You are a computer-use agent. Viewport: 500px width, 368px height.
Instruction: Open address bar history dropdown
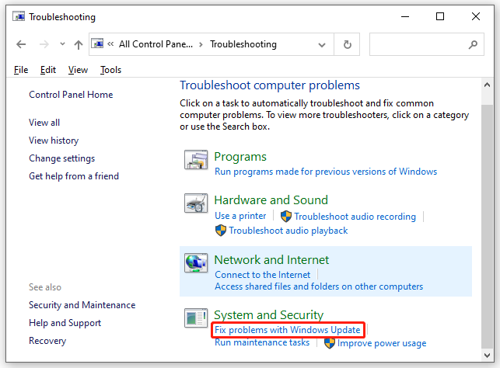pyautogui.click(x=322, y=44)
